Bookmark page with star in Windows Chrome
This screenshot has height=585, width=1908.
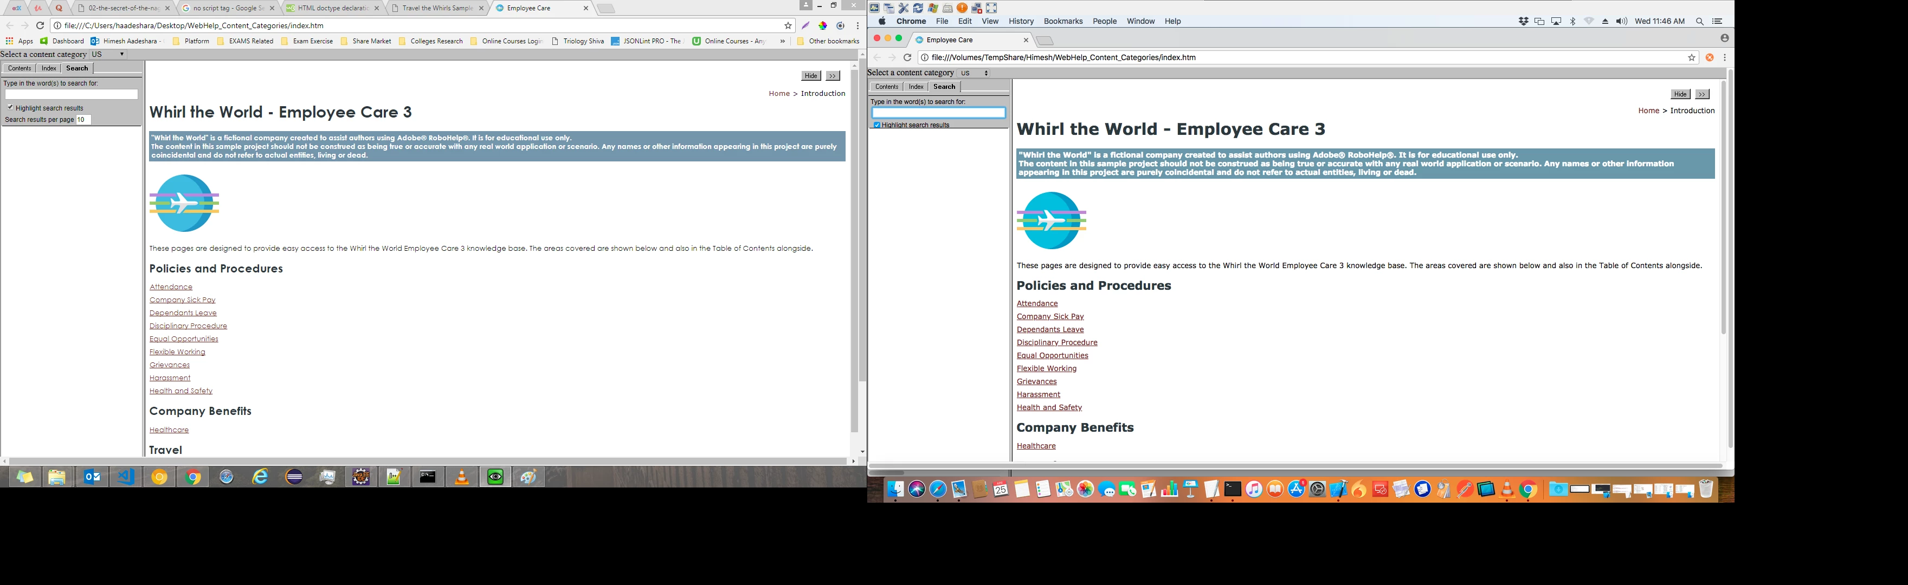788,25
